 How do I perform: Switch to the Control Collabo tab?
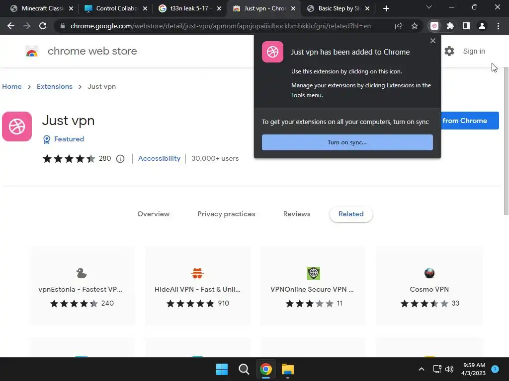pos(116,8)
